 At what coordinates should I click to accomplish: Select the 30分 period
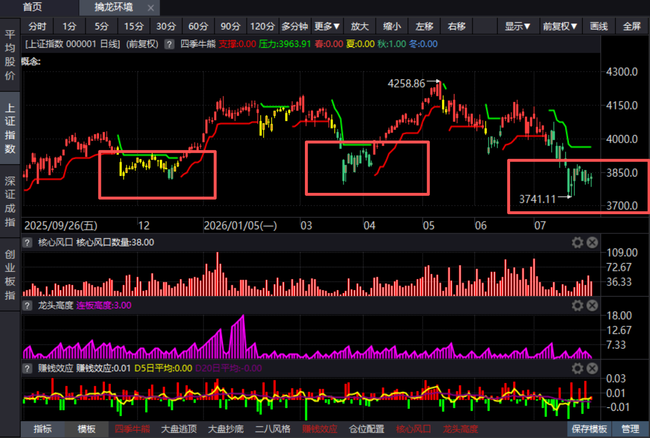166,26
